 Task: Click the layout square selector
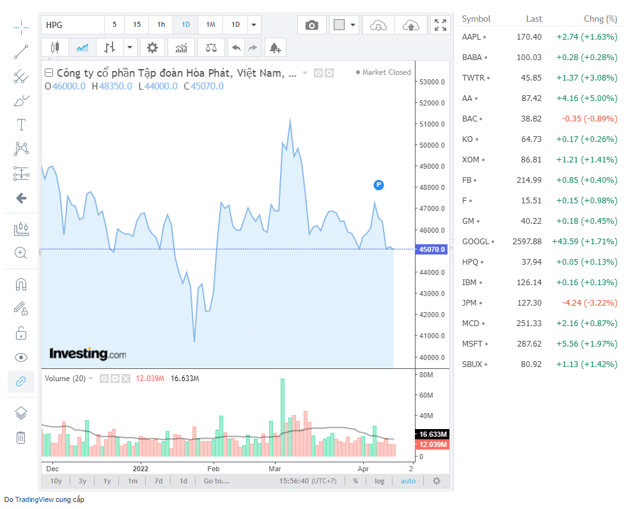coord(339,25)
